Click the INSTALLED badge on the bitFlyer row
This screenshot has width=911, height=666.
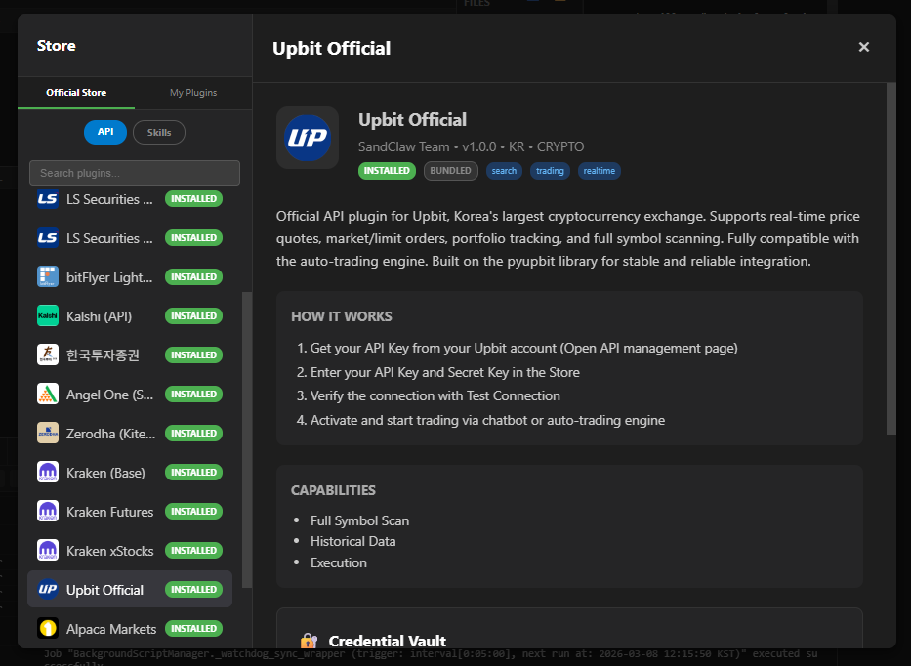[x=193, y=276]
